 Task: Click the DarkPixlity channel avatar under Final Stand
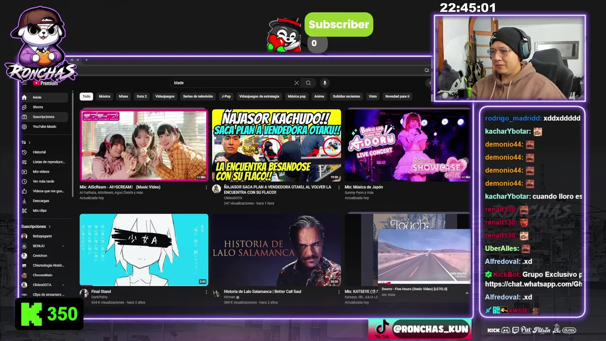pyautogui.click(x=84, y=293)
